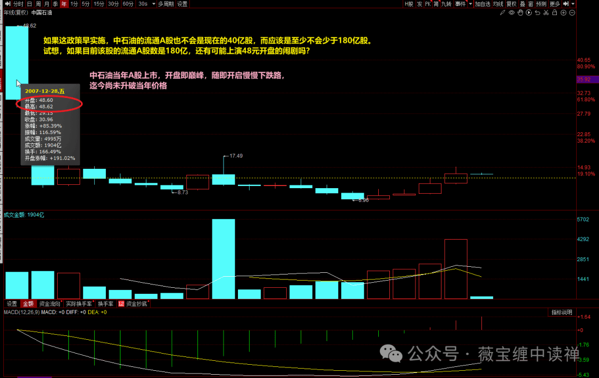This screenshot has width=599, height=378.
Task: Click the PK compare button
Action: click(x=428, y=4)
